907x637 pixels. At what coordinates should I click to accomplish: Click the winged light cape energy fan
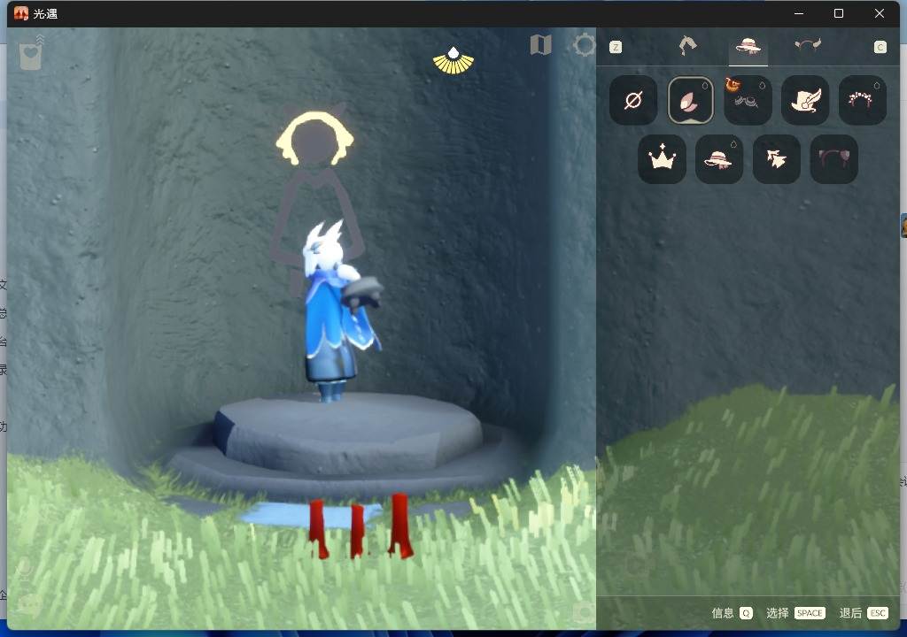coord(453,61)
